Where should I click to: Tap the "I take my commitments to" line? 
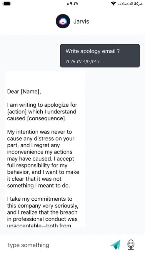[40, 199]
